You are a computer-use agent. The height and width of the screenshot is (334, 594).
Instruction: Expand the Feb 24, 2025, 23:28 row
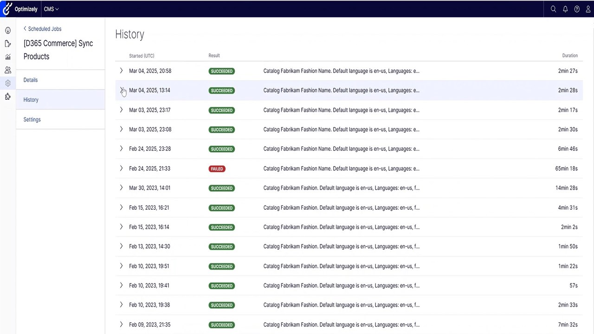click(121, 149)
